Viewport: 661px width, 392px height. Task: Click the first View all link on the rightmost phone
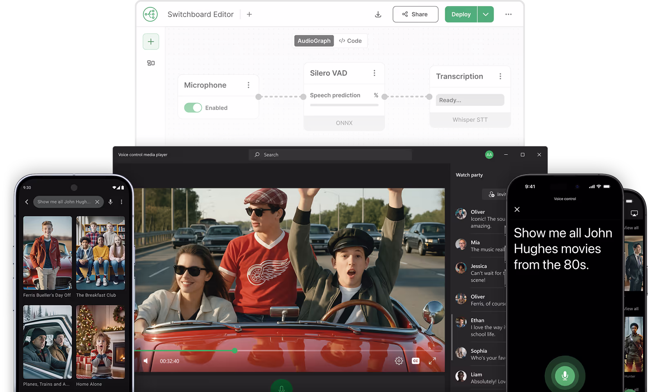coord(632,228)
